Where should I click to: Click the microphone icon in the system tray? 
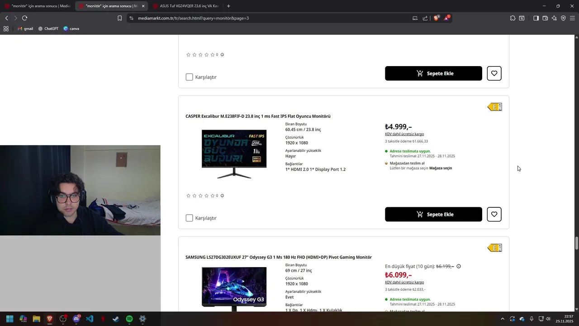532,319
